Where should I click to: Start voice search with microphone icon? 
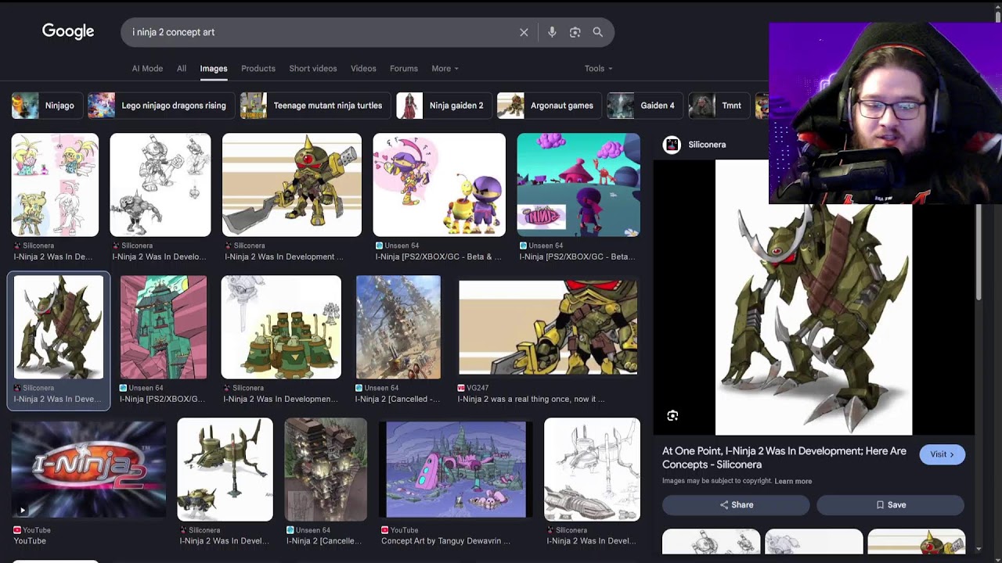(552, 32)
